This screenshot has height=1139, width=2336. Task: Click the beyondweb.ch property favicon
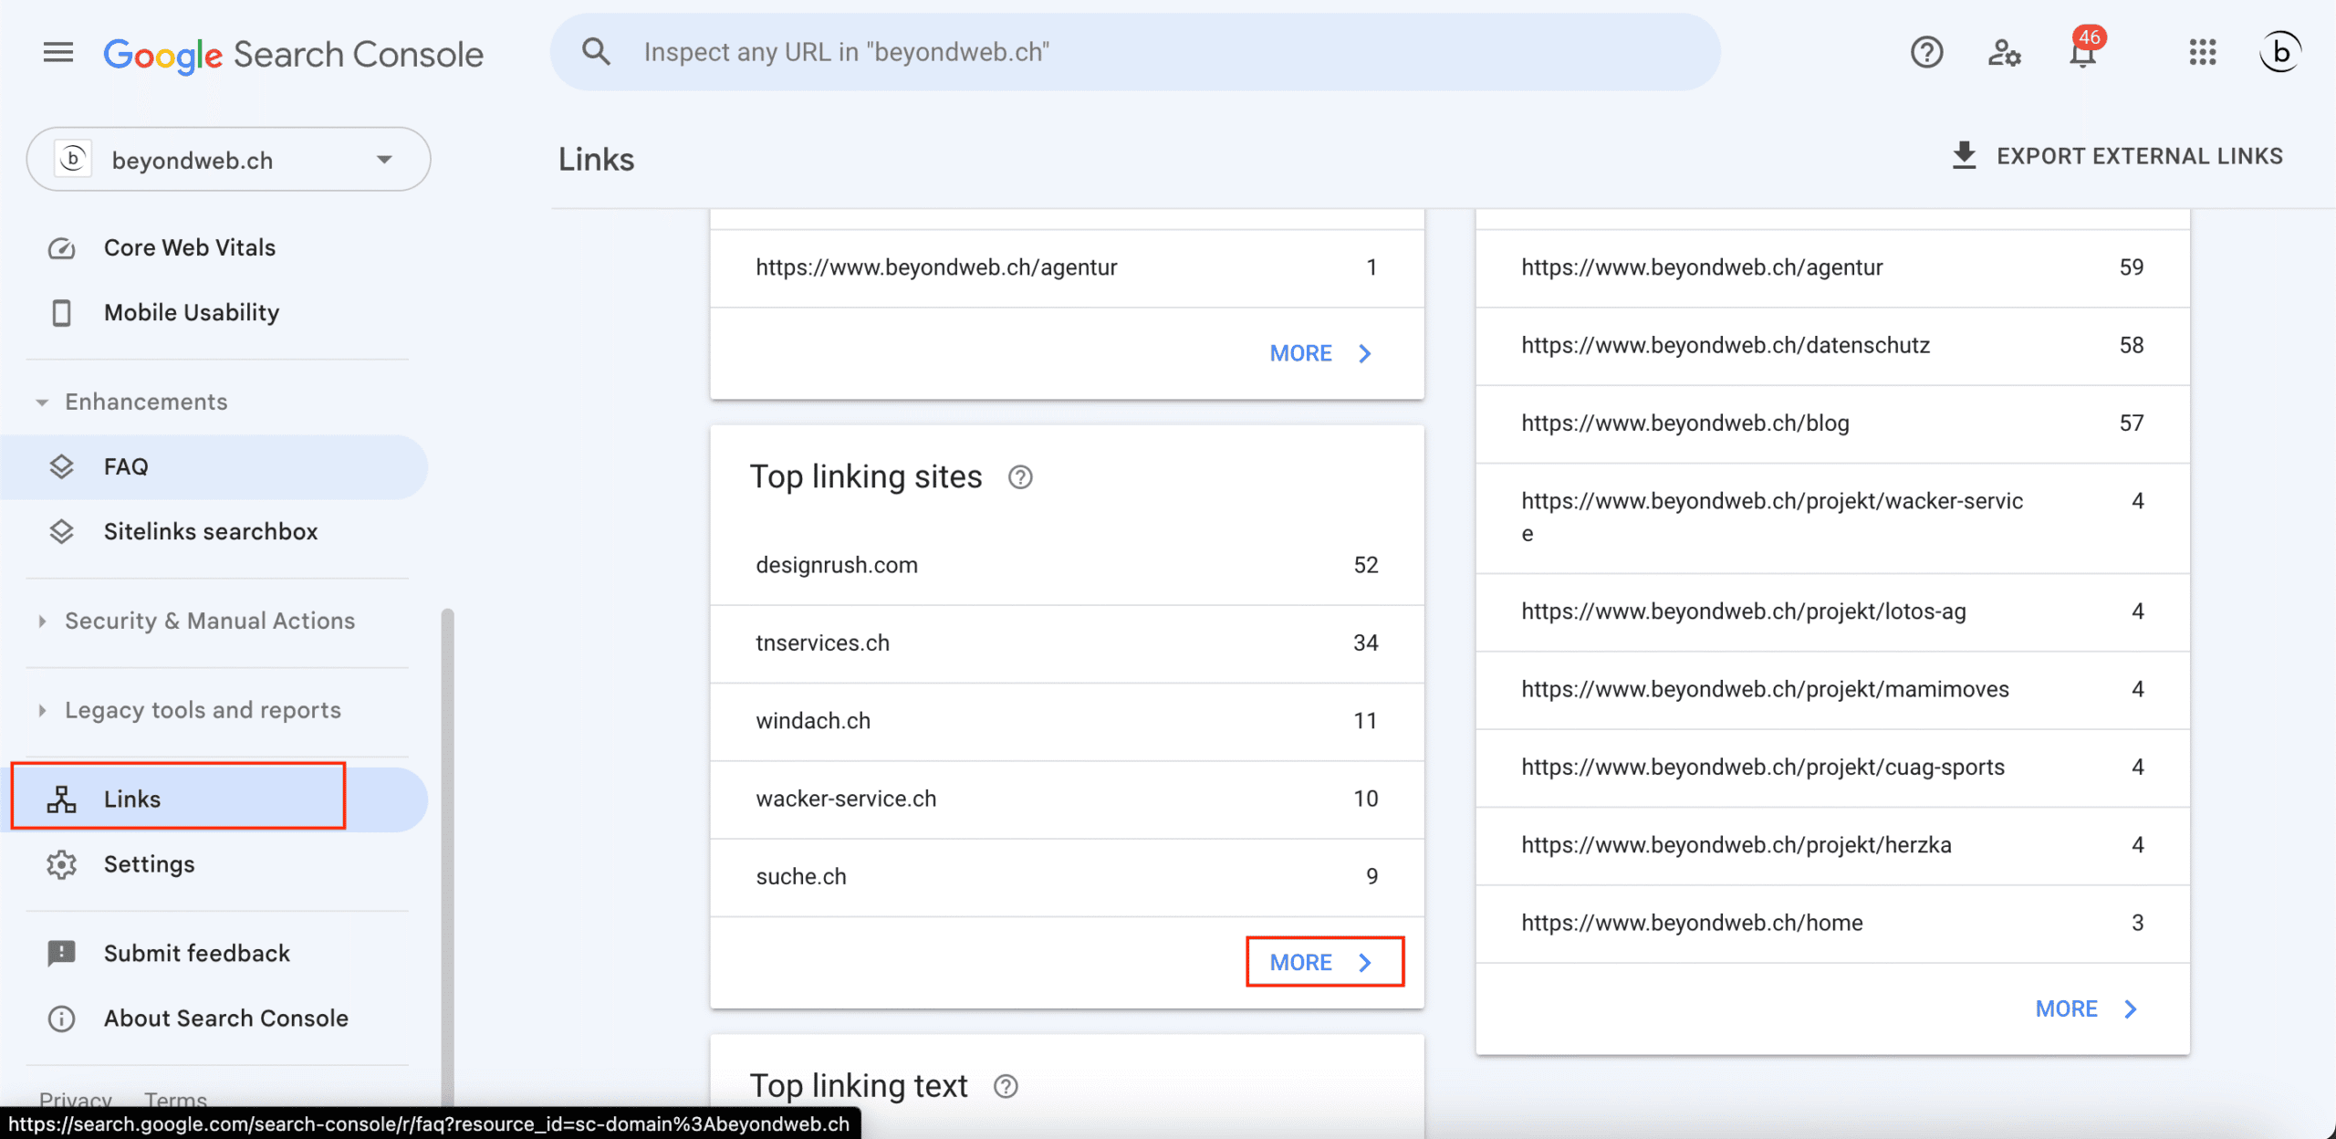[73, 159]
